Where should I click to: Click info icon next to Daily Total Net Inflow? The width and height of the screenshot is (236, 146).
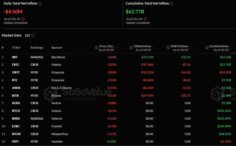coord(40,4)
